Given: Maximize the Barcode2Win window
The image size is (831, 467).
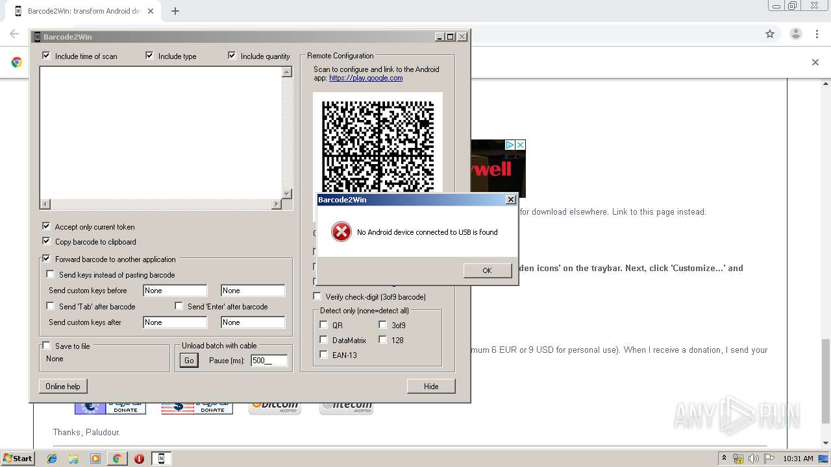Looking at the screenshot, I should 451,37.
